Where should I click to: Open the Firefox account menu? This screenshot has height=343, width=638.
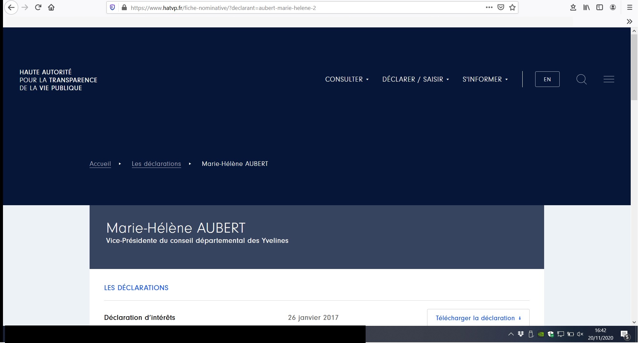pos(613,7)
